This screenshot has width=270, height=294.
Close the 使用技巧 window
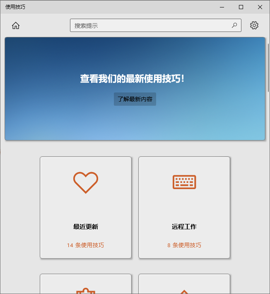point(260,7)
